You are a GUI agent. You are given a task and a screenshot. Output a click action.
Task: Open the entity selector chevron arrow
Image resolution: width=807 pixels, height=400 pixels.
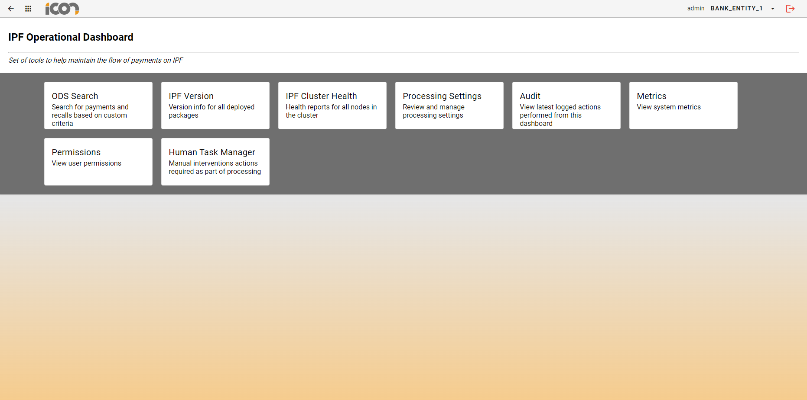[773, 8]
